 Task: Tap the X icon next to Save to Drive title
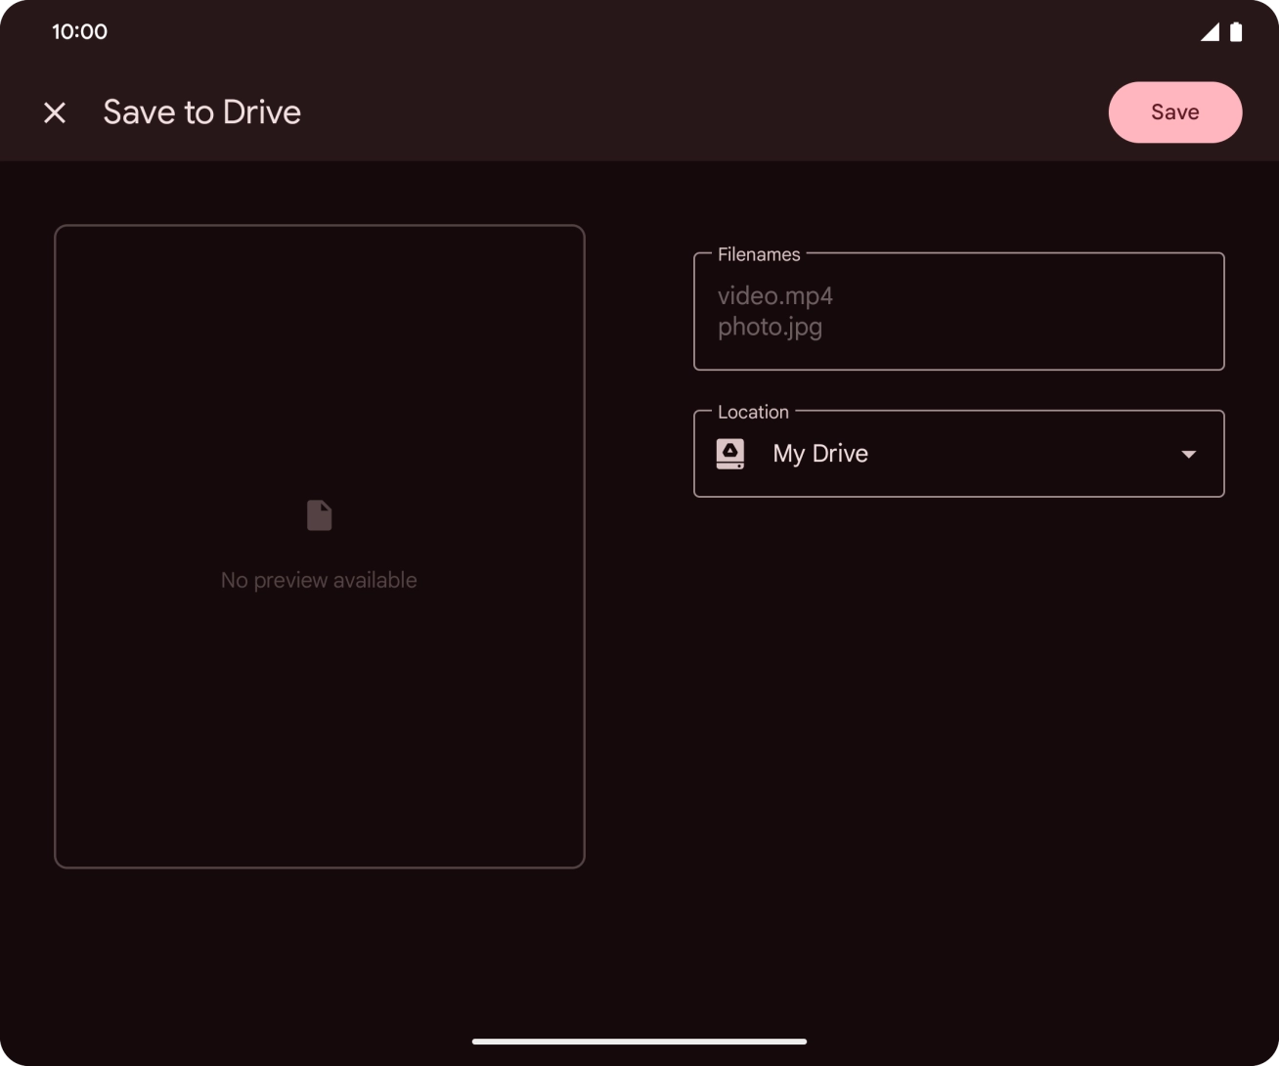[x=55, y=111]
